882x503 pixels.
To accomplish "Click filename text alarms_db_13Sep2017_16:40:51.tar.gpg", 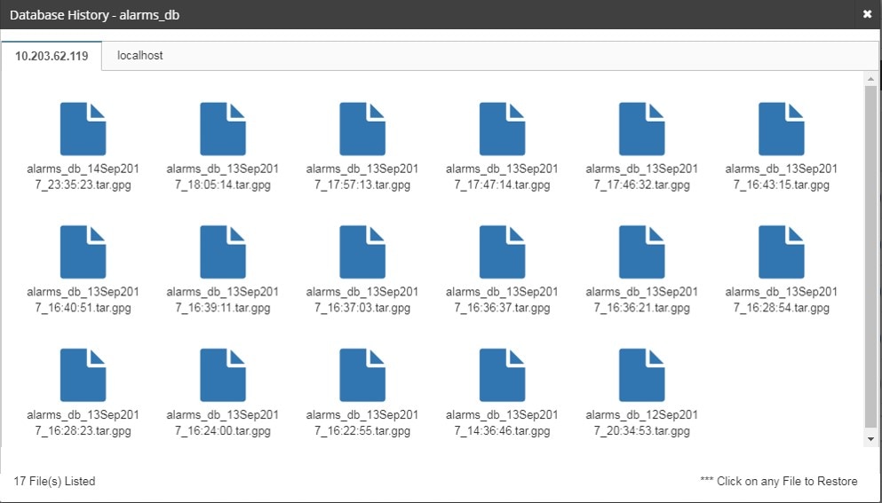I will pyautogui.click(x=83, y=300).
